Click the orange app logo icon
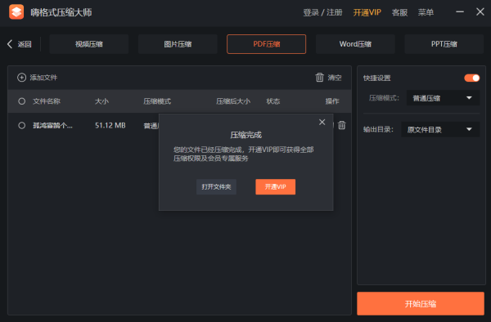 click(16, 12)
